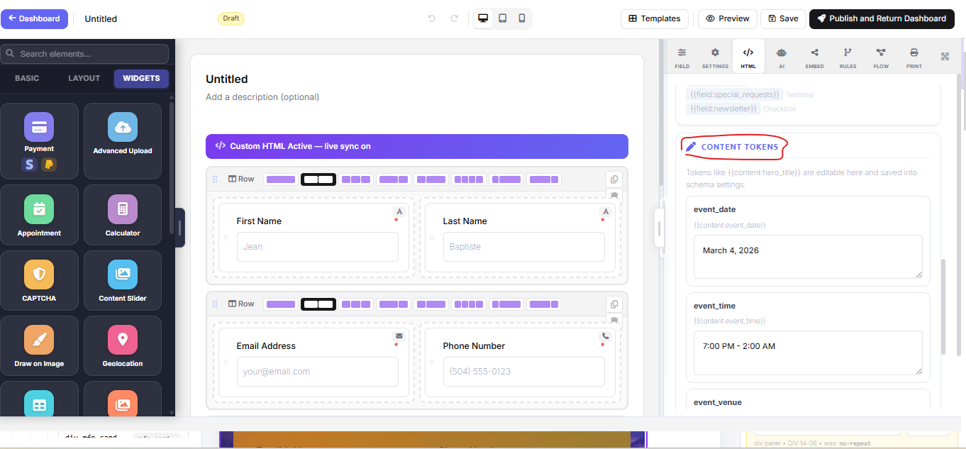
Task: Choose four-column layout in first Row
Action: tap(469, 179)
